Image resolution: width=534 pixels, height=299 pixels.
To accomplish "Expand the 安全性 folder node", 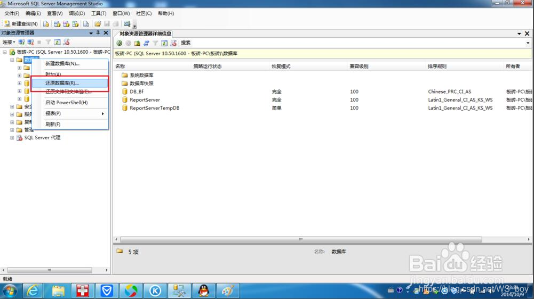I will coord(12,106).
